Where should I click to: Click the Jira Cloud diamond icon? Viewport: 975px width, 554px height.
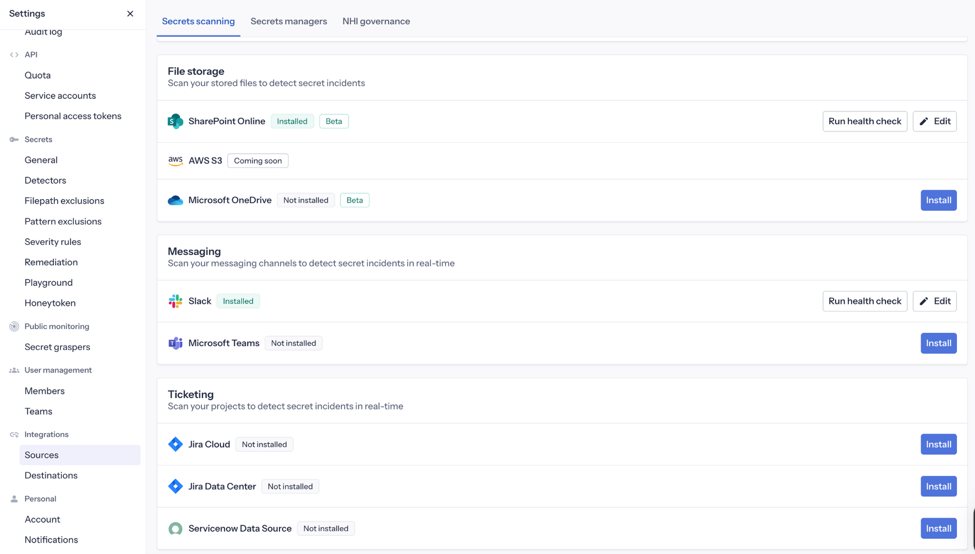(175, 444)
